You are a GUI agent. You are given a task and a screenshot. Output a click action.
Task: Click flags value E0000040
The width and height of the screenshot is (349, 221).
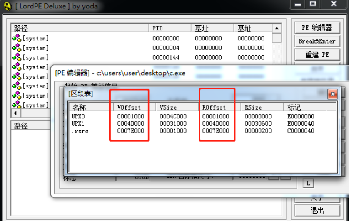click(301, 123)
